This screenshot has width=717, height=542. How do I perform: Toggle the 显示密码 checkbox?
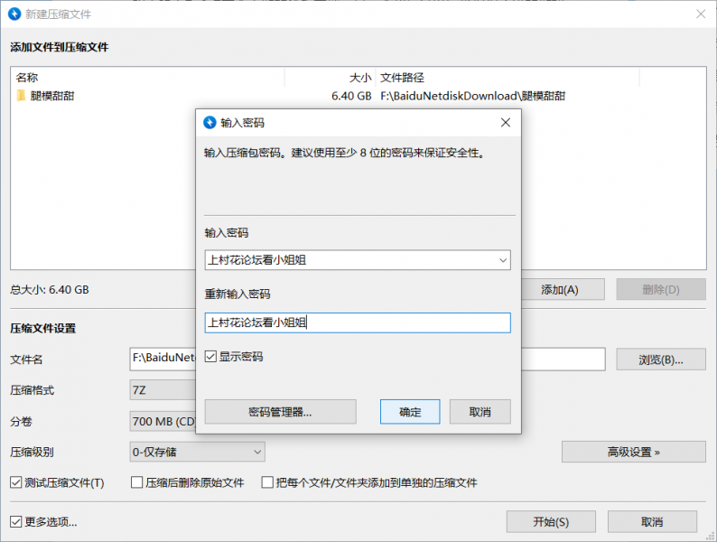coord(211,357)
